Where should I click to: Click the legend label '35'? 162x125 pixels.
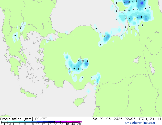(61, 124)
